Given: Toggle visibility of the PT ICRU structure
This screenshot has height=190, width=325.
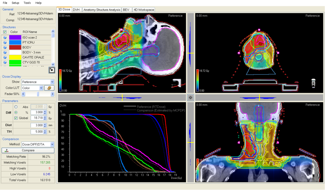Looking at the screenshot, I should [x=5, y=43].
